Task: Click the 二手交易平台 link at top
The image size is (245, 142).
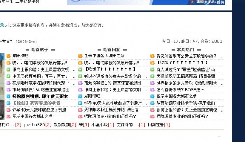Action: (x=27, y=2)
